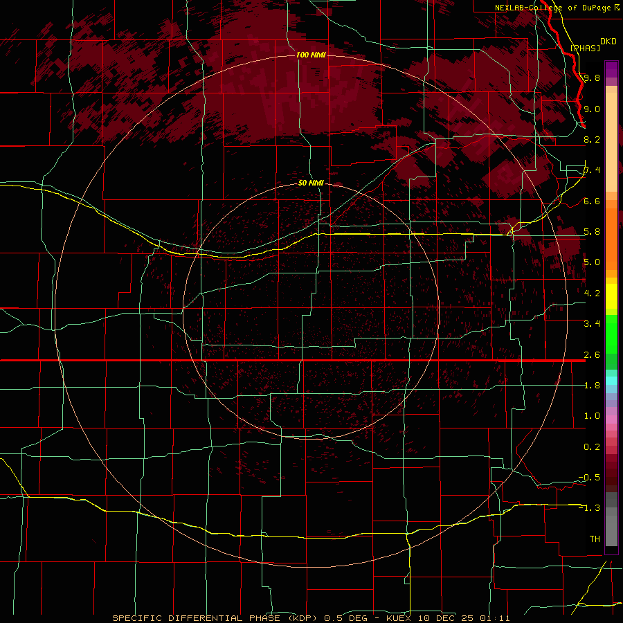Click the NEXLAB-College of DuPage label

[553, 8]
